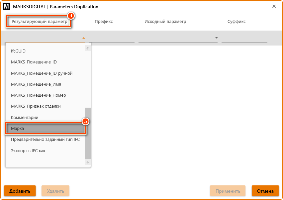
Task: Select IfcGUID from the list
Action: (18, 51)
